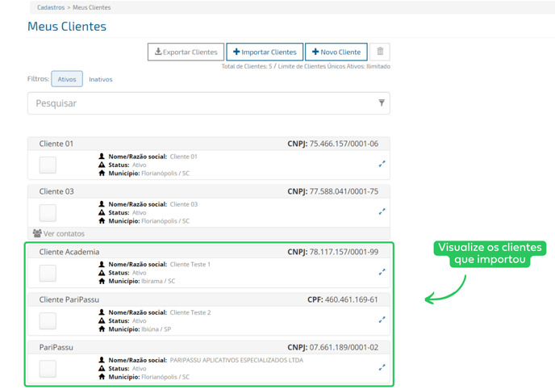Expand the PariPassu card arrows icon
This screenshot has height=389, width=555.
(382, 367)
